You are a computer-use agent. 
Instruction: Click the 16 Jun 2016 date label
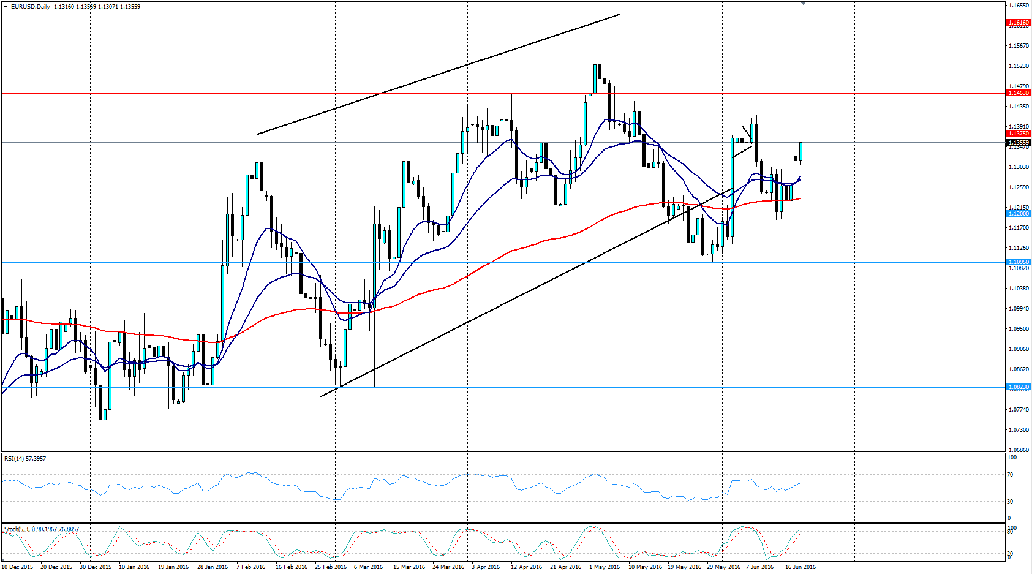click(800, 567)
